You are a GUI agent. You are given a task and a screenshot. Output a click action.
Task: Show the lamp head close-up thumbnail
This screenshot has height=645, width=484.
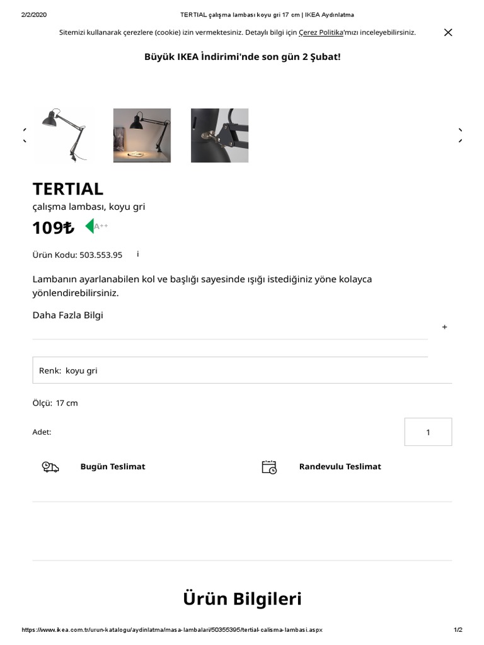click(x=219, y=135)
